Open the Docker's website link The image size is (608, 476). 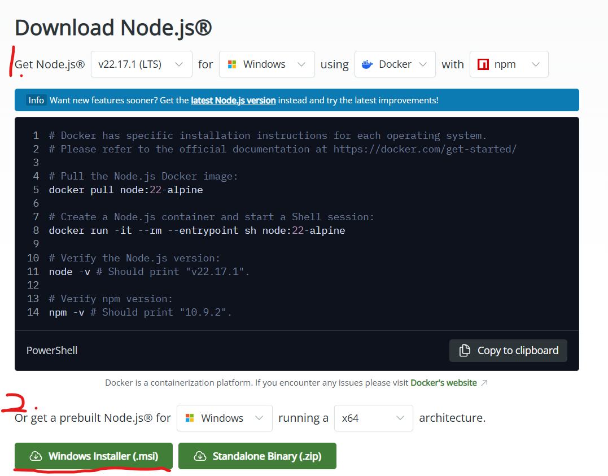point(444,383)
